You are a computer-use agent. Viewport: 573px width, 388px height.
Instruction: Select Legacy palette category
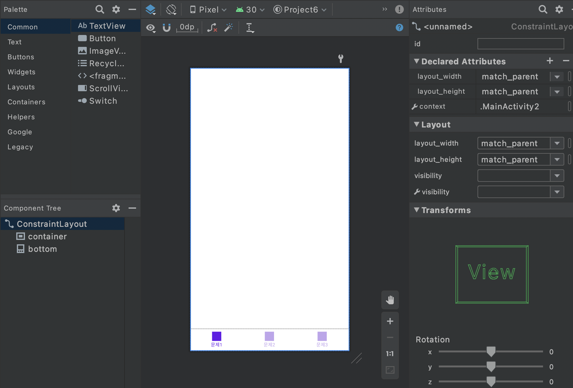(x=36, y=147)
